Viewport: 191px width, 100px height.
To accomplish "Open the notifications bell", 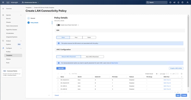I will [178, 2].
